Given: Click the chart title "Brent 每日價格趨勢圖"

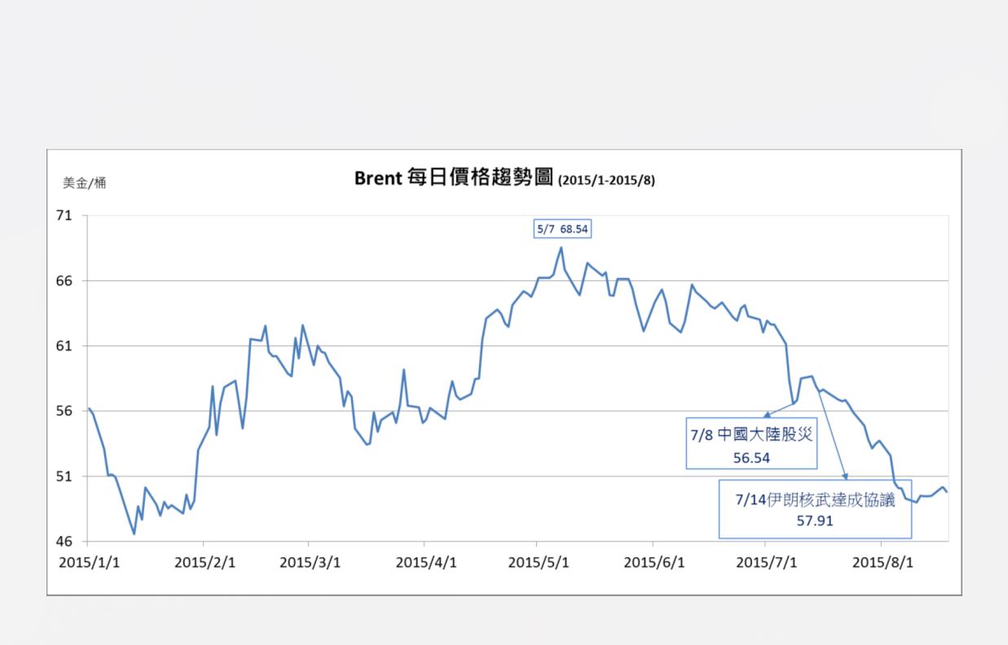Looking at the screenshot, I should tap(454, 178).
